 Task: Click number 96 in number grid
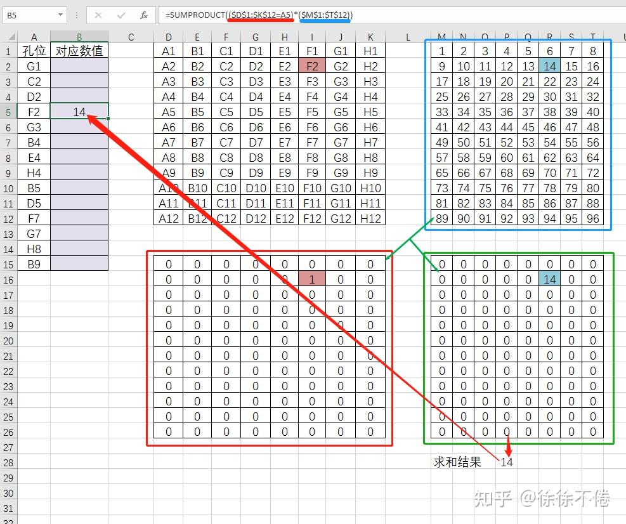tap(593, 218)
